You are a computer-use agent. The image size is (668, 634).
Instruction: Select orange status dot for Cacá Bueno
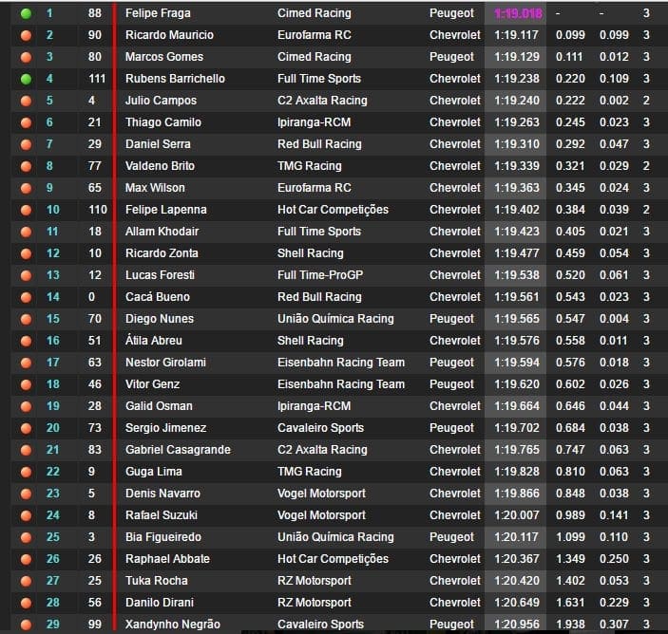tap(26, 297)
